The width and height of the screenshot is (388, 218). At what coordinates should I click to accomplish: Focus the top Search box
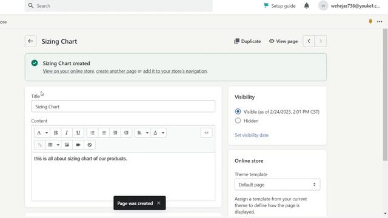point(119,5)
